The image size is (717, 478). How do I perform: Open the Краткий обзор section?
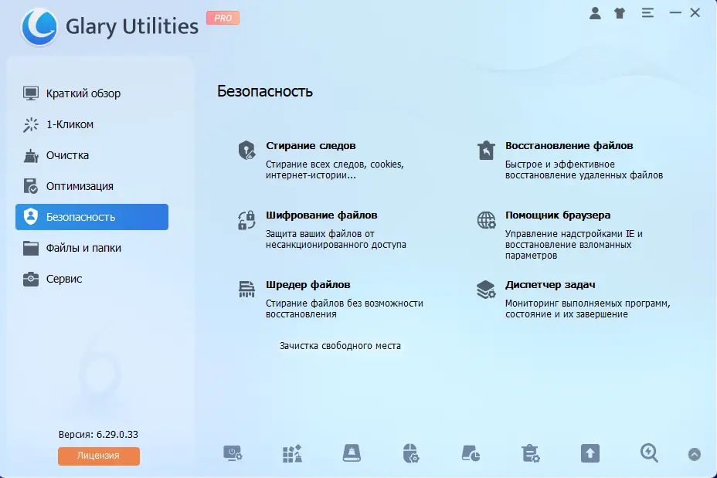(x=91, y=93)
